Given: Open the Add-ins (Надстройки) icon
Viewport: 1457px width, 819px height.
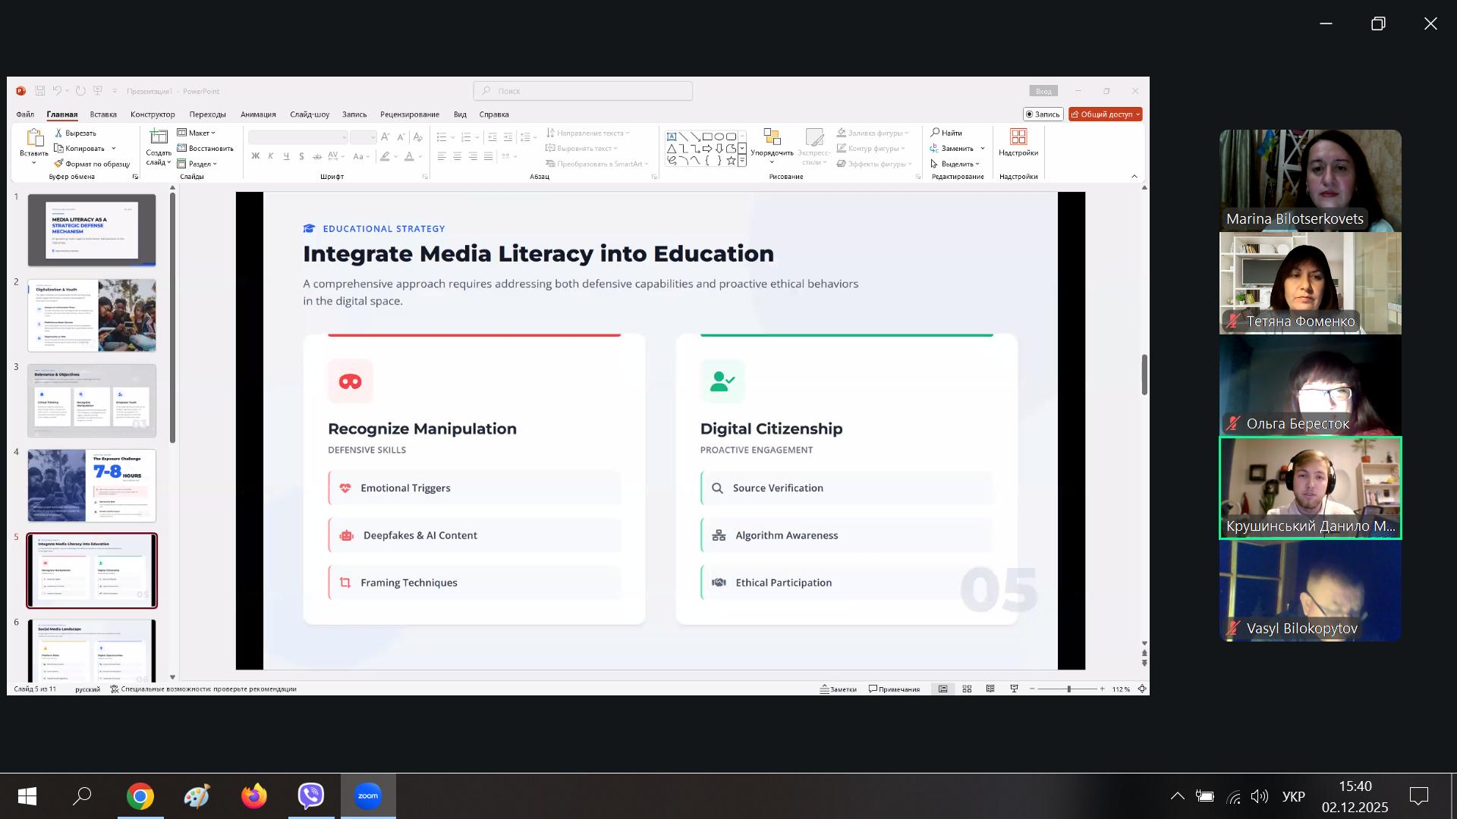Looking at the screenshot, I should click(x=1018, y=137).
